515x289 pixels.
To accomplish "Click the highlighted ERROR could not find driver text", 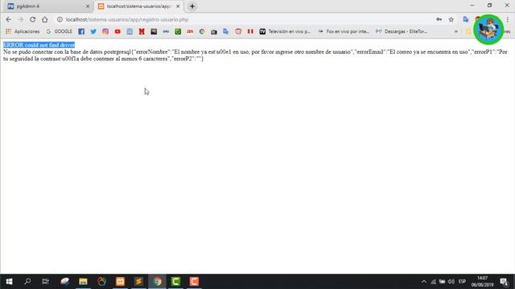I will pyautogui.click(x=39, y=45).
